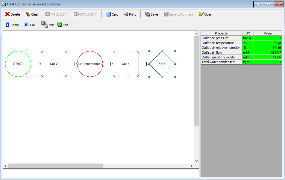
Task: Click the Print button label
Action: (132, 14)
